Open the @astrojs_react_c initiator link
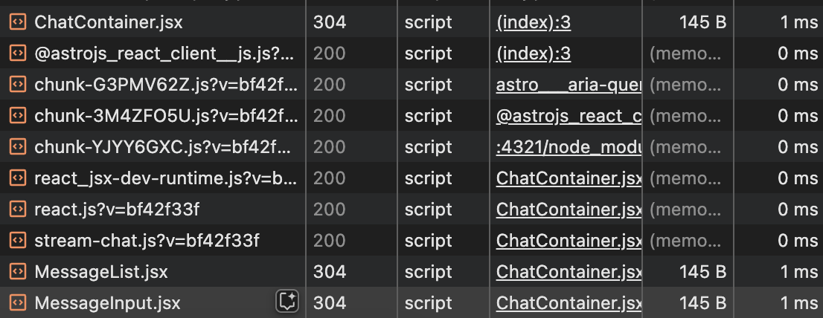The image size is (823, 318). click(569, 116)
